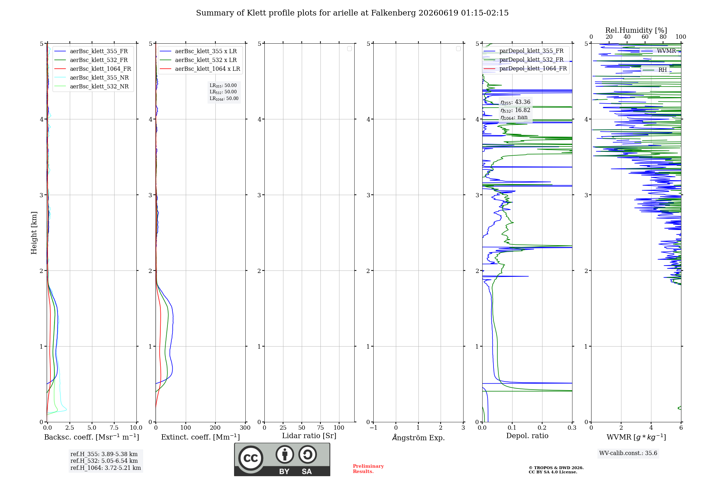Click the LR355: 50.00 annotation

[223, 86]
